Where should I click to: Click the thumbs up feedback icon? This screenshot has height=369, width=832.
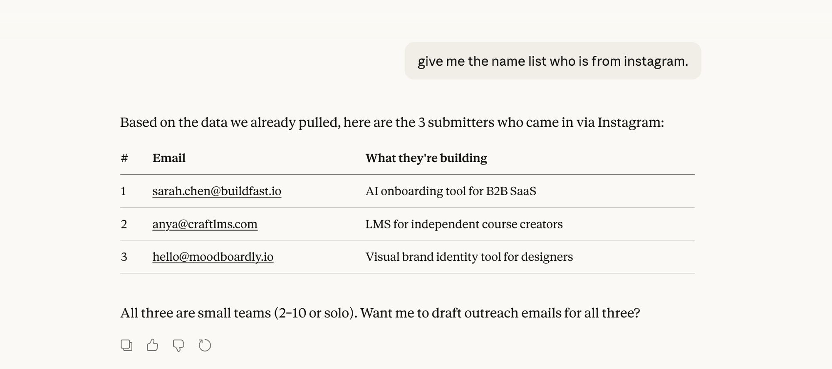(152, 345)
